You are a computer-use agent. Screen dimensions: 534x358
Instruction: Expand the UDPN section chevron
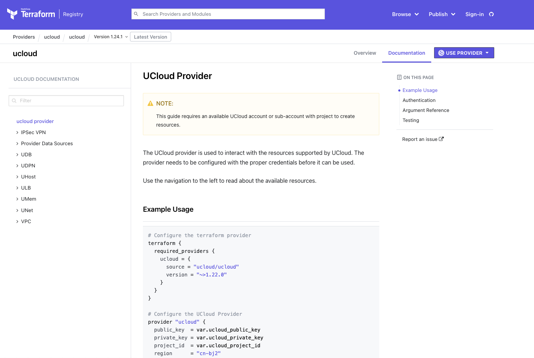[17, 166]
